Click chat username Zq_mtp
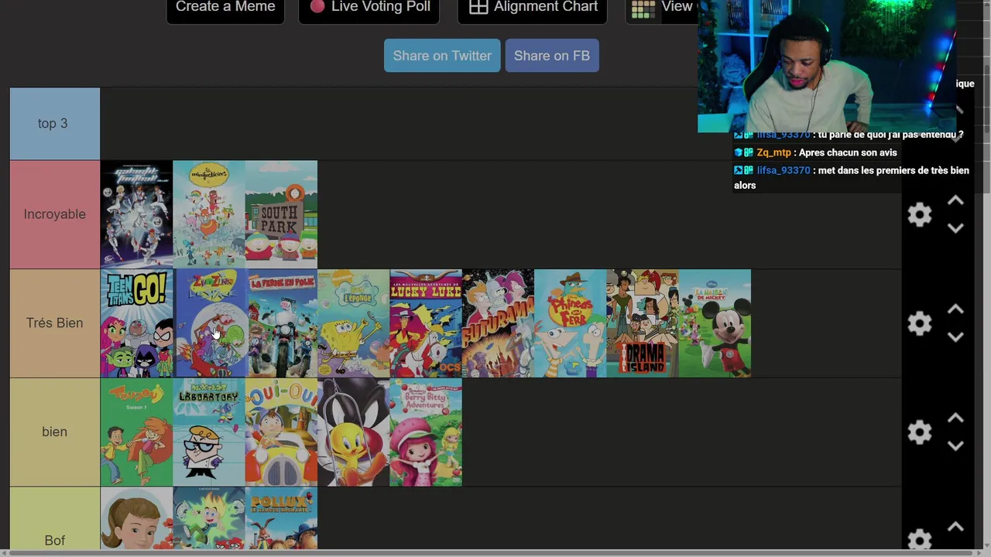Viewport: 991px width, 557px height. pyautogui.click(x=773, y=152)
